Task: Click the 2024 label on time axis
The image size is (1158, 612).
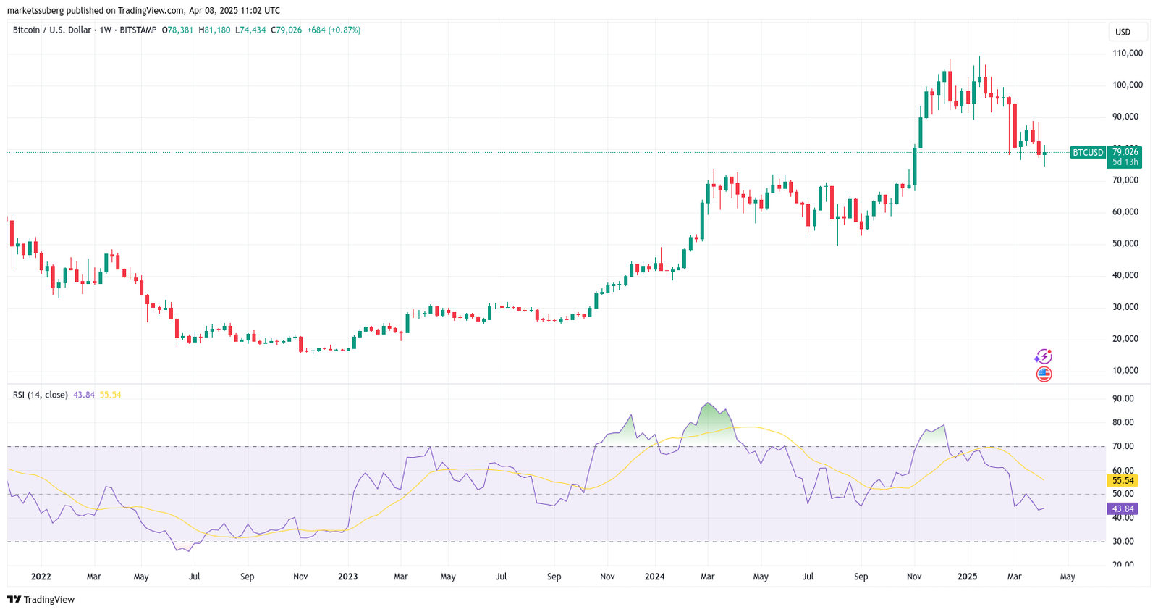Action: tap(654, 577)
